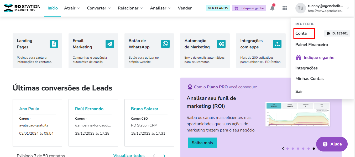Click the RD Station CRM conversion text
Screen dimensions: 355x157
point(144,125)
